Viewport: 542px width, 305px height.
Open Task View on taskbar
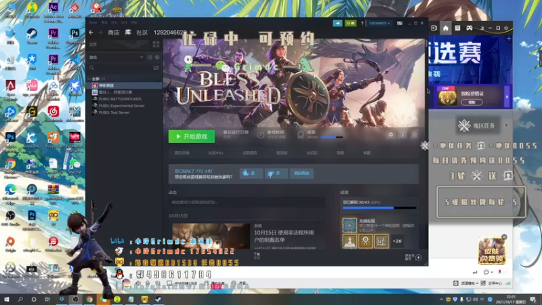tap(47, 300)
